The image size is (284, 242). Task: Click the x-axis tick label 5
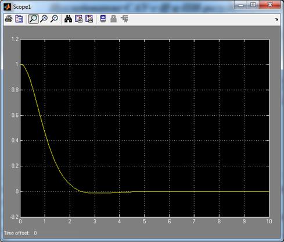pyautogui.click(x=145, y=222)
